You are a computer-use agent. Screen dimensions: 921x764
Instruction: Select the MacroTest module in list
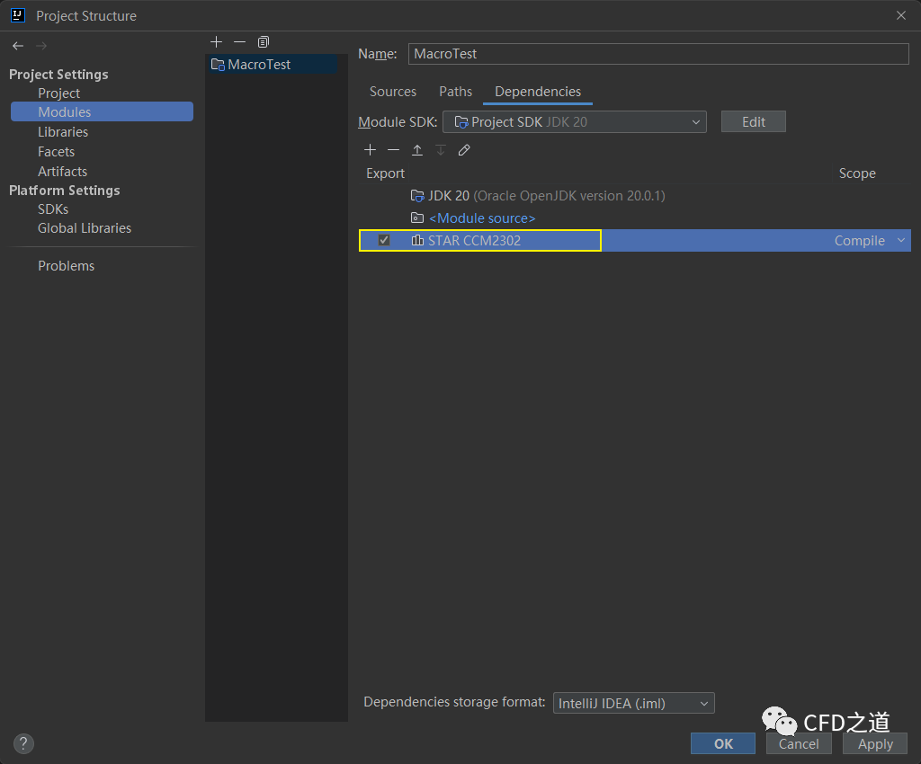coord(259,65)
